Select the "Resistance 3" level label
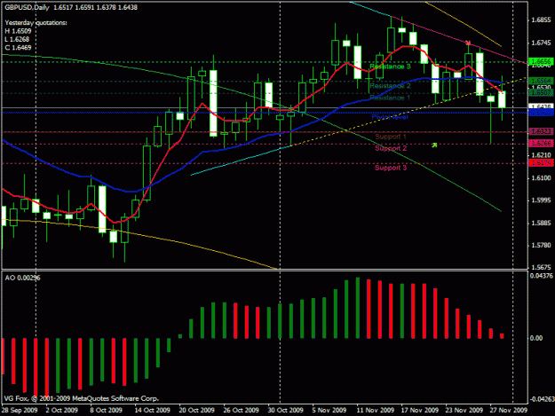Viewport: 555px width, 416px height. pyautogui.click(x=390, y=67)
